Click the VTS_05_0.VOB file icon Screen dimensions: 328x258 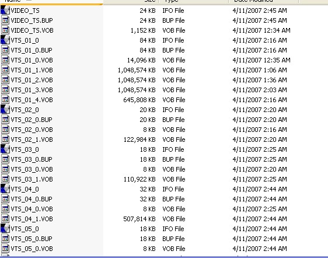tap(5, 249)
